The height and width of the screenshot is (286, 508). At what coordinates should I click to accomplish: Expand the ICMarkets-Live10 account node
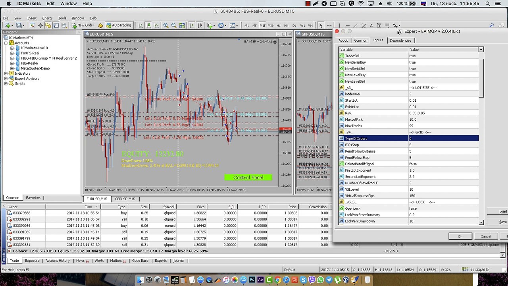point(12,48)
